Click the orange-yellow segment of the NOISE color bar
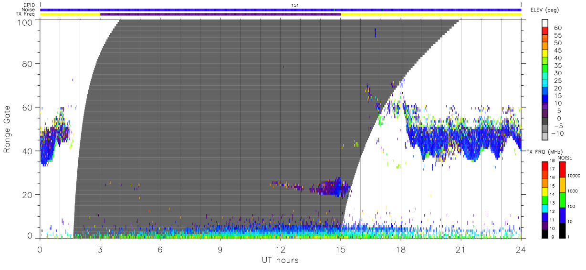This screenshot has width=586, height=270. tap(562, 185)
